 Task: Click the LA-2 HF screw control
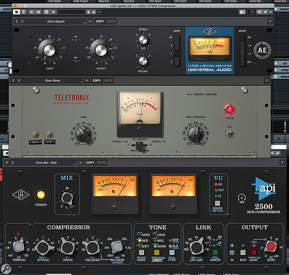(50, 135)
